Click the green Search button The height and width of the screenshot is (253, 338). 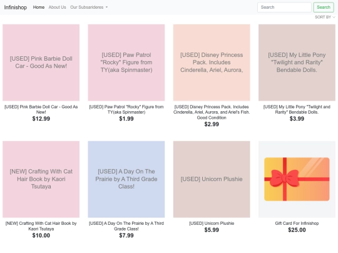tap(324, 7)
